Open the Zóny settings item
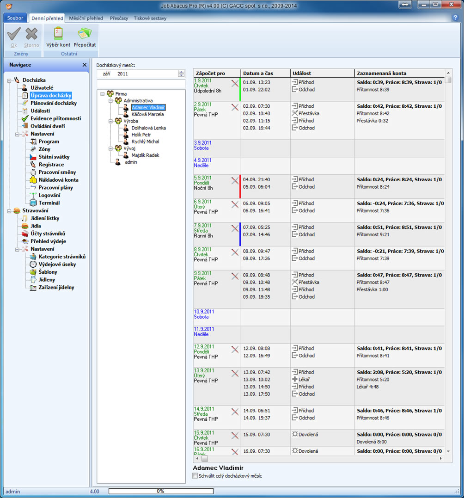The image size is (464, 498). (44, 149)
